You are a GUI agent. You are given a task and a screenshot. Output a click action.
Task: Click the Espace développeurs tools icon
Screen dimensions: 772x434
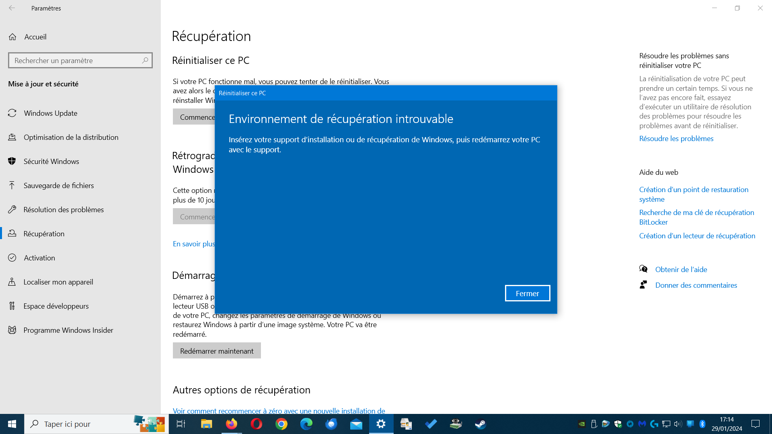[12, 306]
